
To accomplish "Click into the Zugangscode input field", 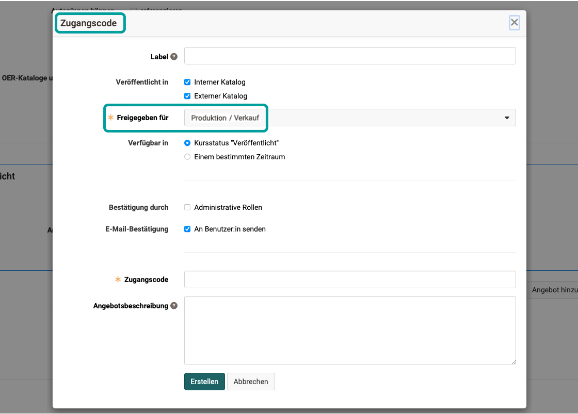I will [350, 279].
